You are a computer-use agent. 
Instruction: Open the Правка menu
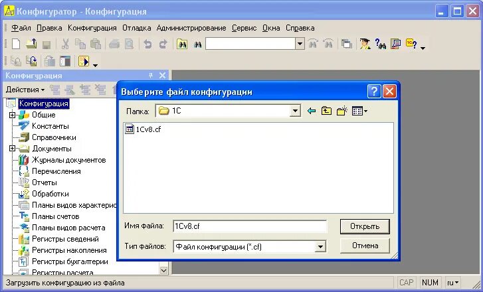click(49, 28)
